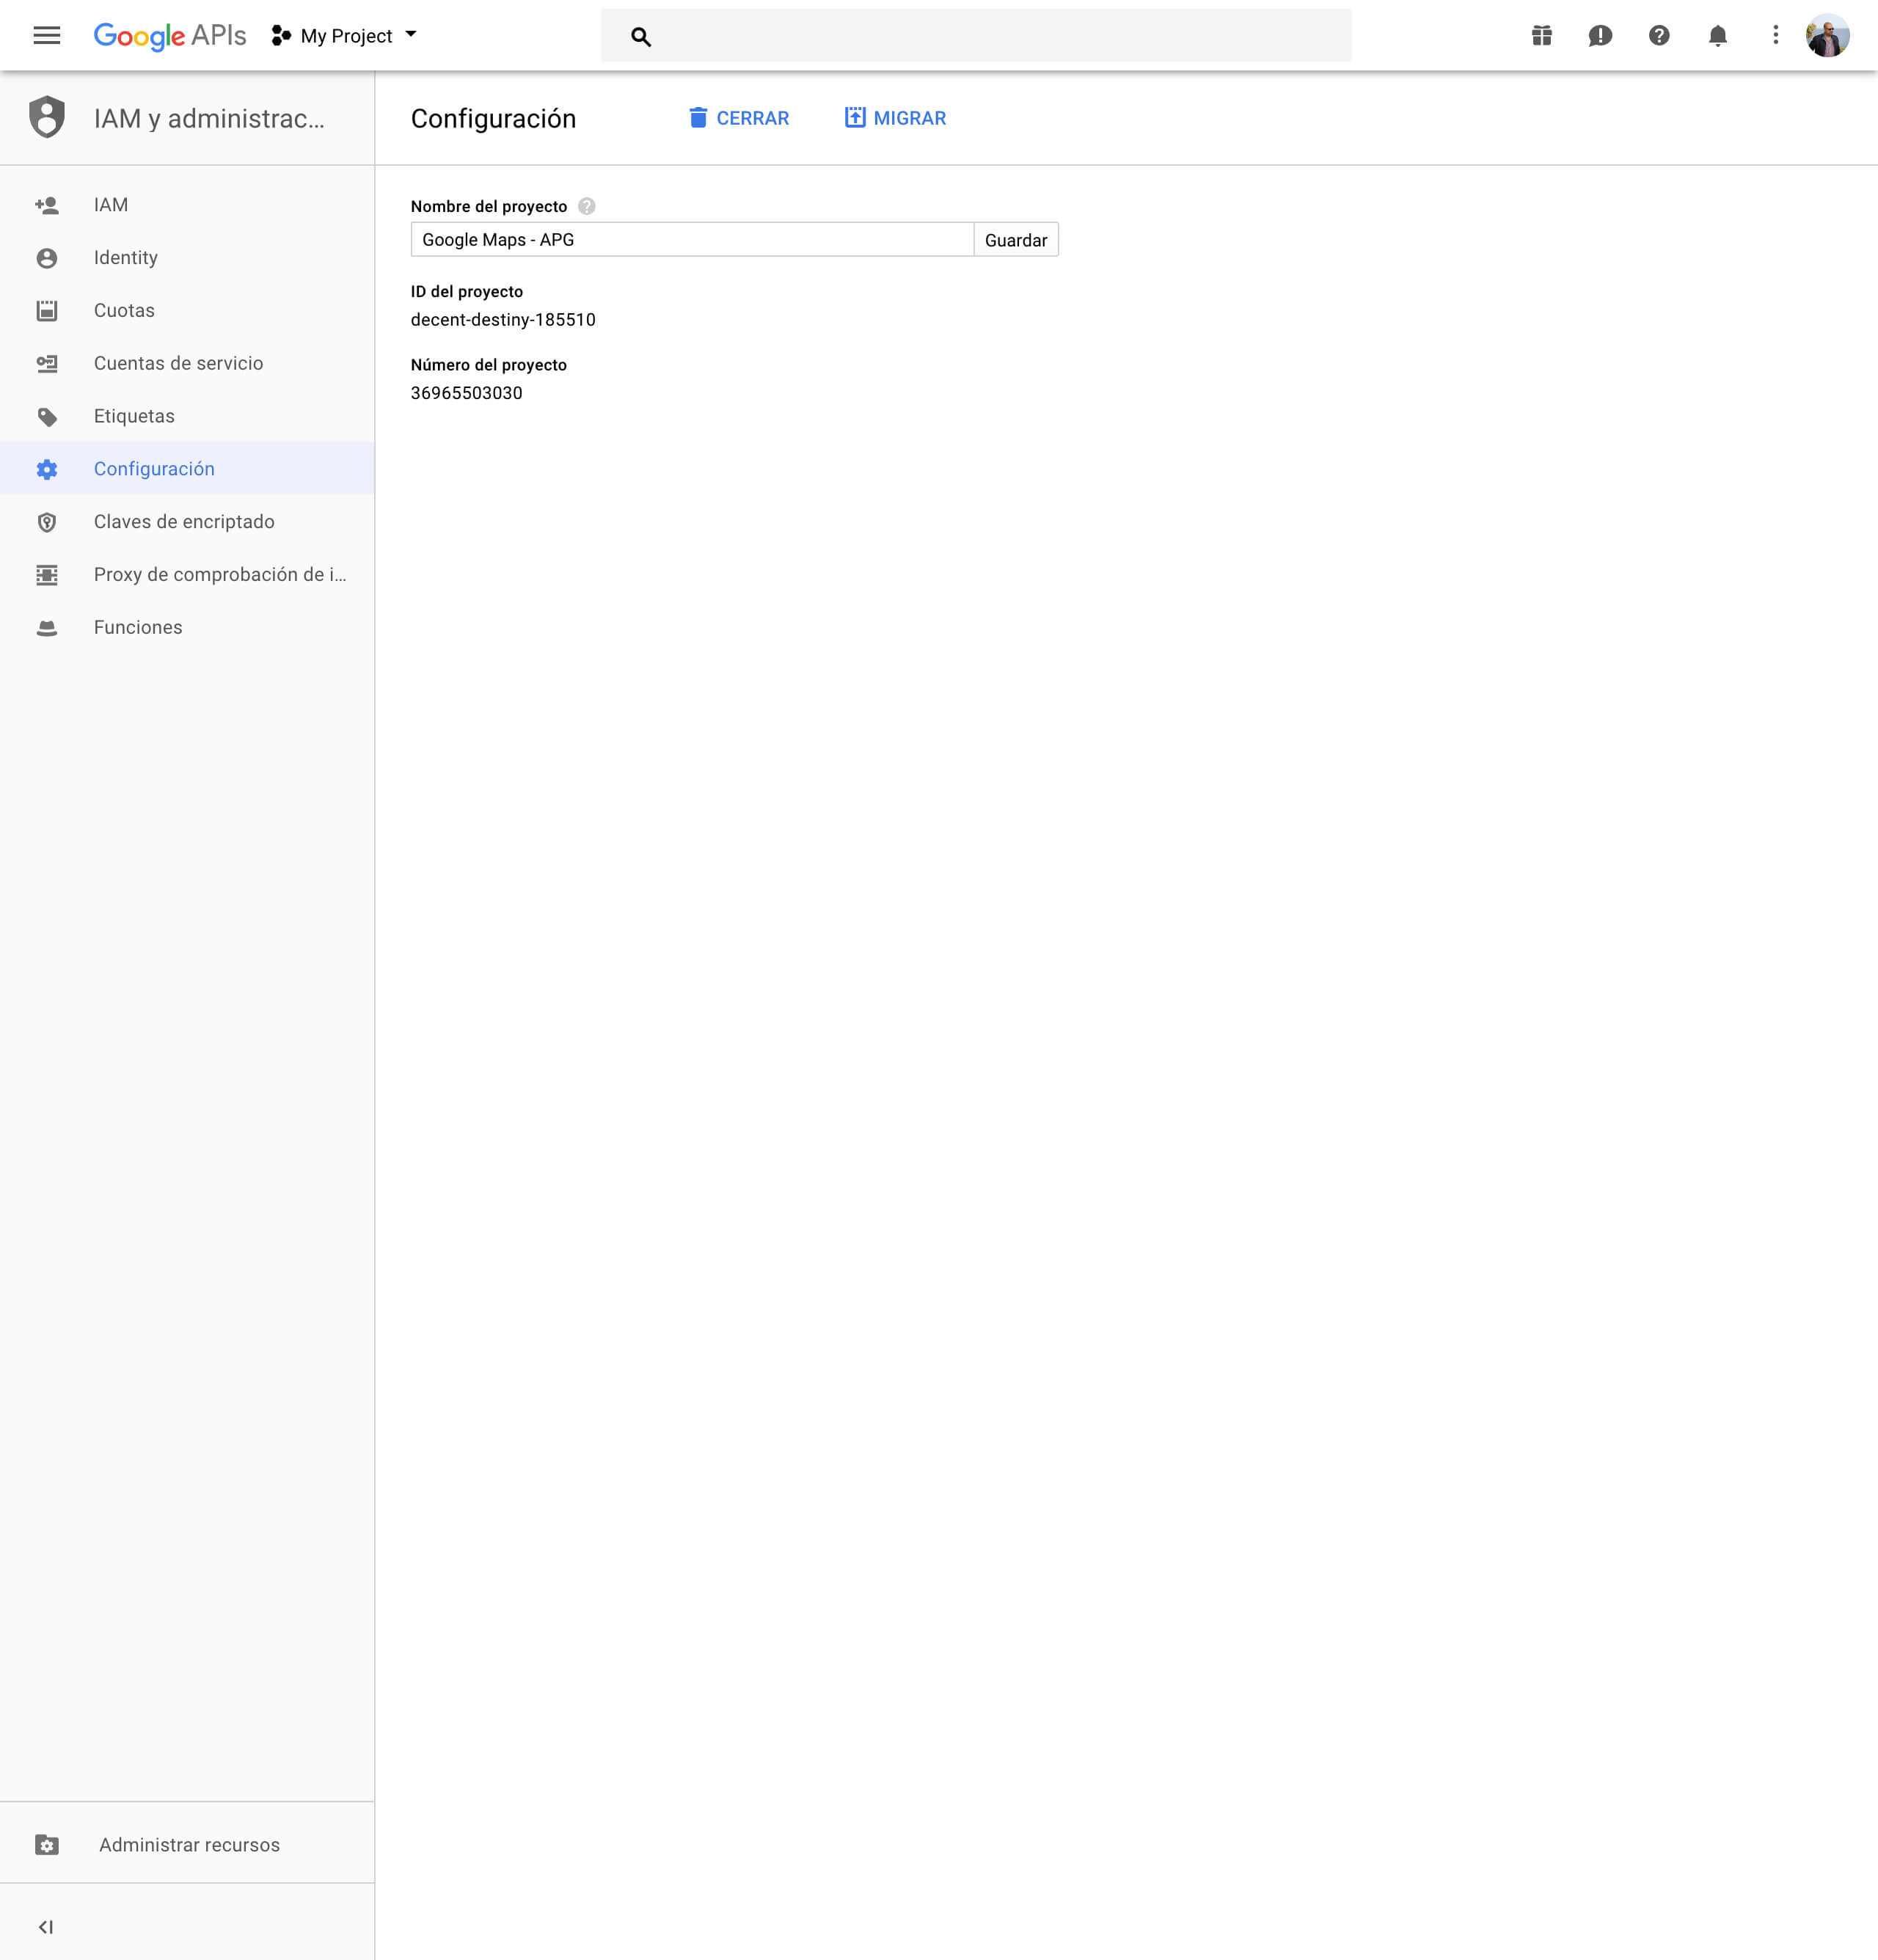Viewport: 1878px width, 1960px height.
Task: Open the three-dot more options menu
Action: point(1775,36)
